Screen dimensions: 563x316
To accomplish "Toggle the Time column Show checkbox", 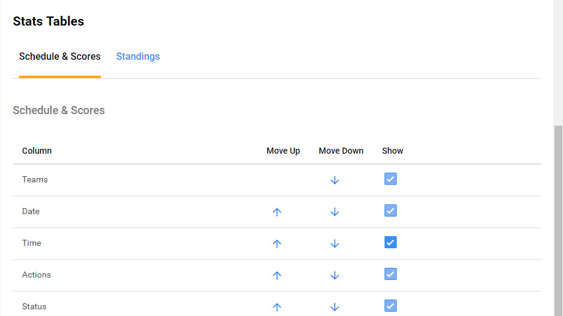I will (391, 242).
